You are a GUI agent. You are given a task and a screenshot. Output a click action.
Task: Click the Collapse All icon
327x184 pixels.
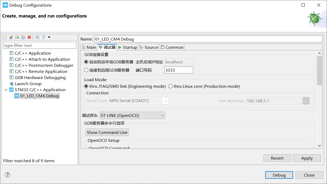click(x=38, y=37)
